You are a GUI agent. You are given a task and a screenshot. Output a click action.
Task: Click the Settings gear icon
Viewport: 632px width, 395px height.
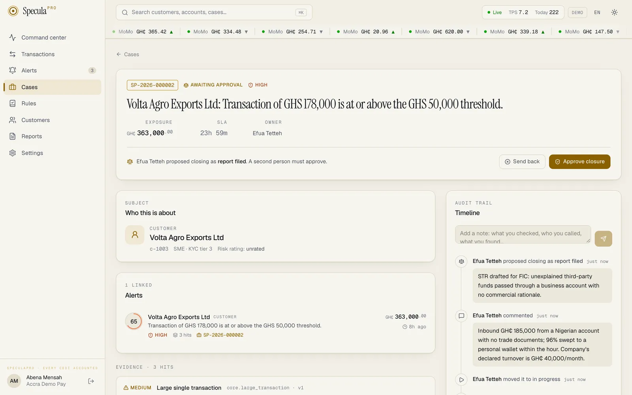[13, 153]
